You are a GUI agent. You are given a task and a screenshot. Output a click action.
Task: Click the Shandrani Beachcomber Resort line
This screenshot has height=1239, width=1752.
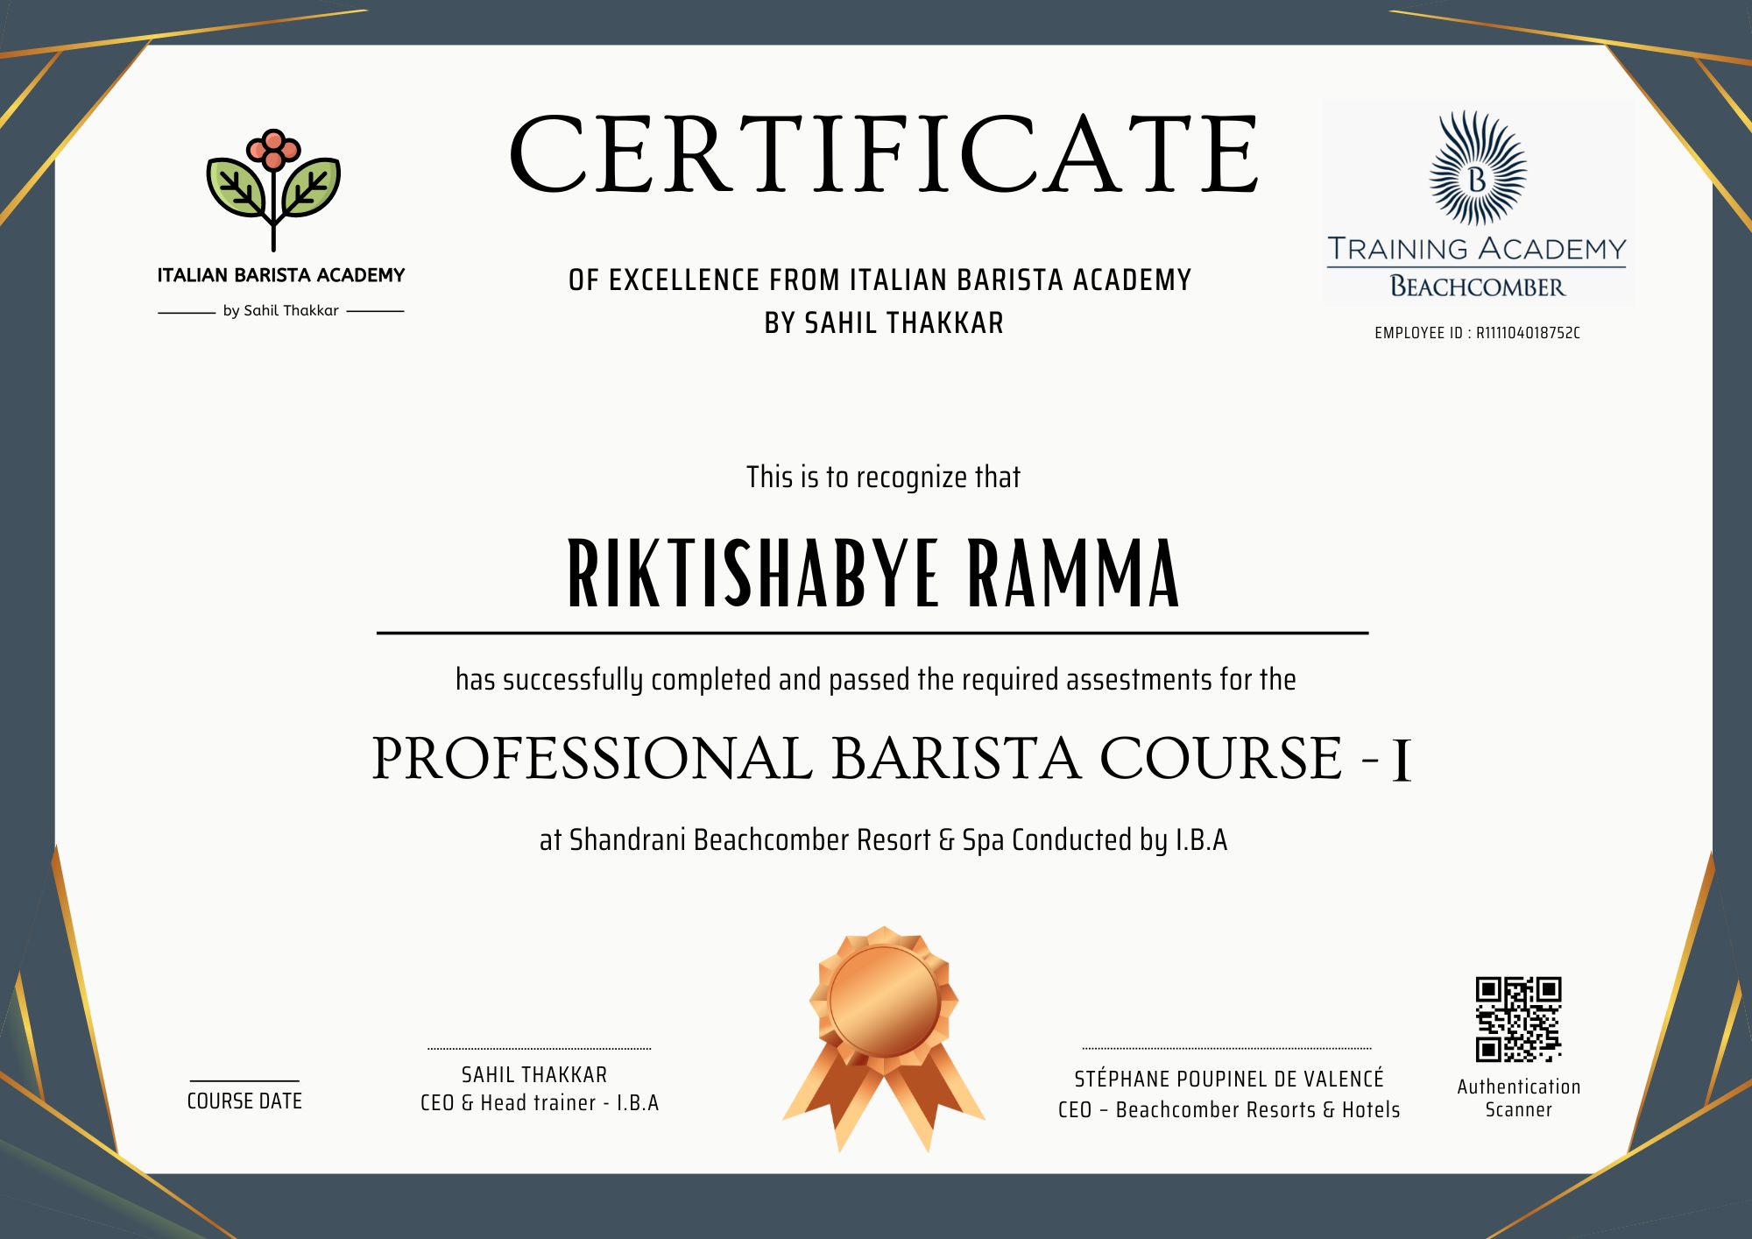click(x=883, y=840)
